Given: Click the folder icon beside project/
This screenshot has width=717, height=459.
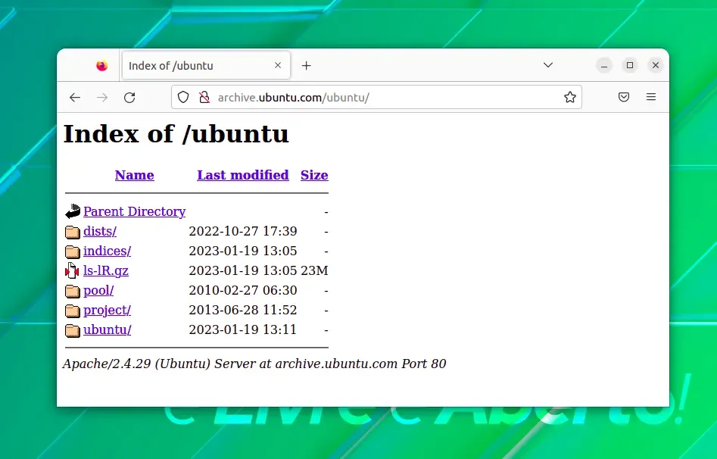Looking at the screenshot, I should 72,311.
